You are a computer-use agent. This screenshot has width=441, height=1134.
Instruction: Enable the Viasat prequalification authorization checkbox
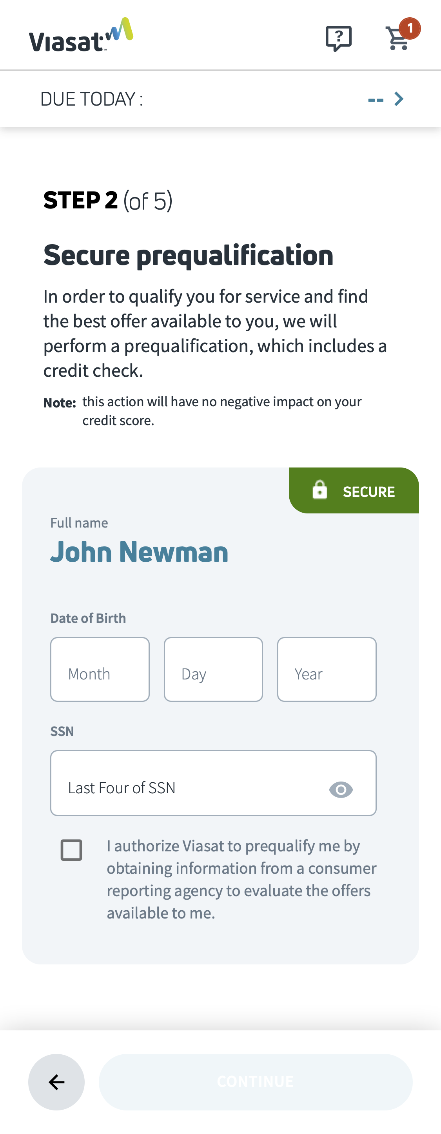72,850
